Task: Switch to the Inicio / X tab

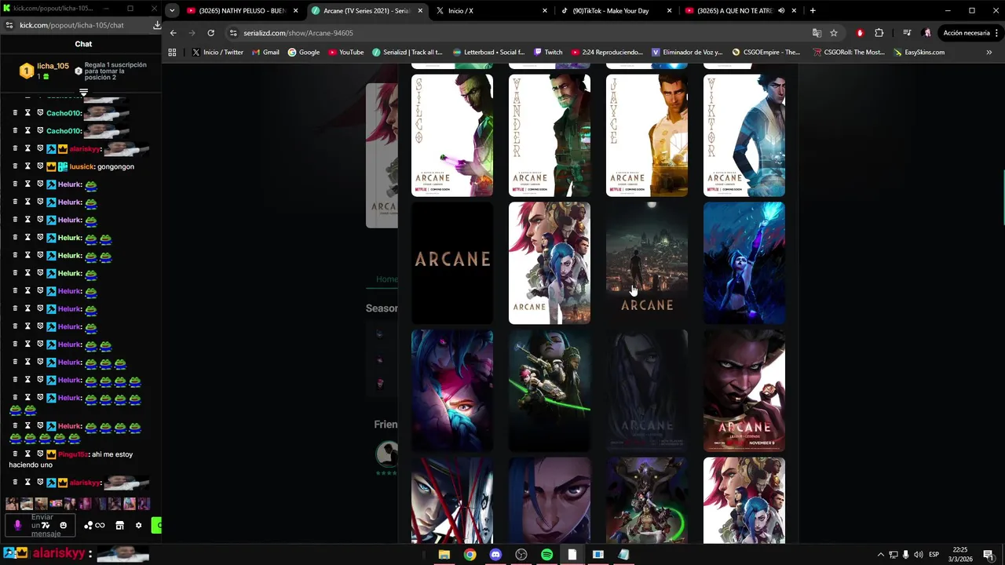Action: click(492, 11)
